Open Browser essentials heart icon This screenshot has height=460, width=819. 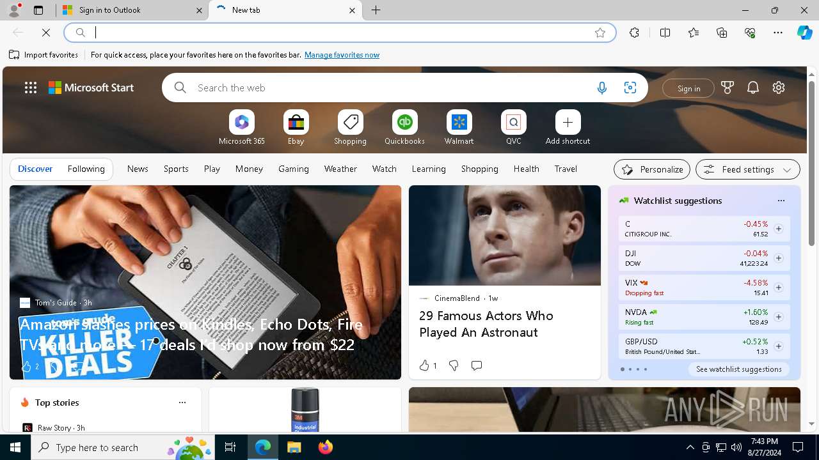[x=750, y=33]
